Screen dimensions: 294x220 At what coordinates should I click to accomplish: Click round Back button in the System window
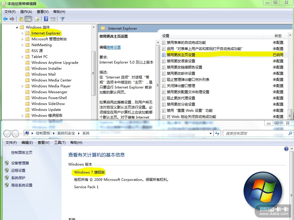(7, 134)
